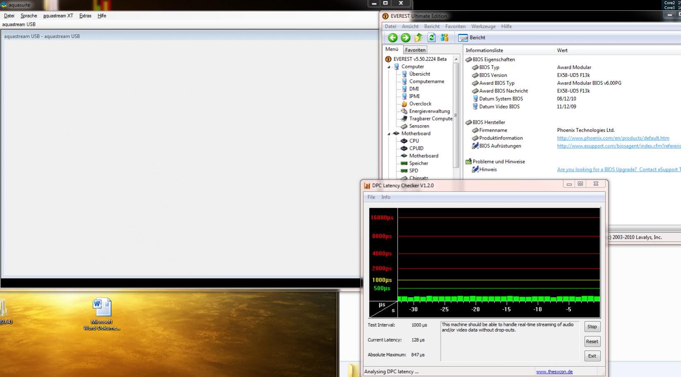This screenshot has height=377, width=681.
Task: Open the Werkzeuge menu in EVEREST
Action: tap(483, 26)
